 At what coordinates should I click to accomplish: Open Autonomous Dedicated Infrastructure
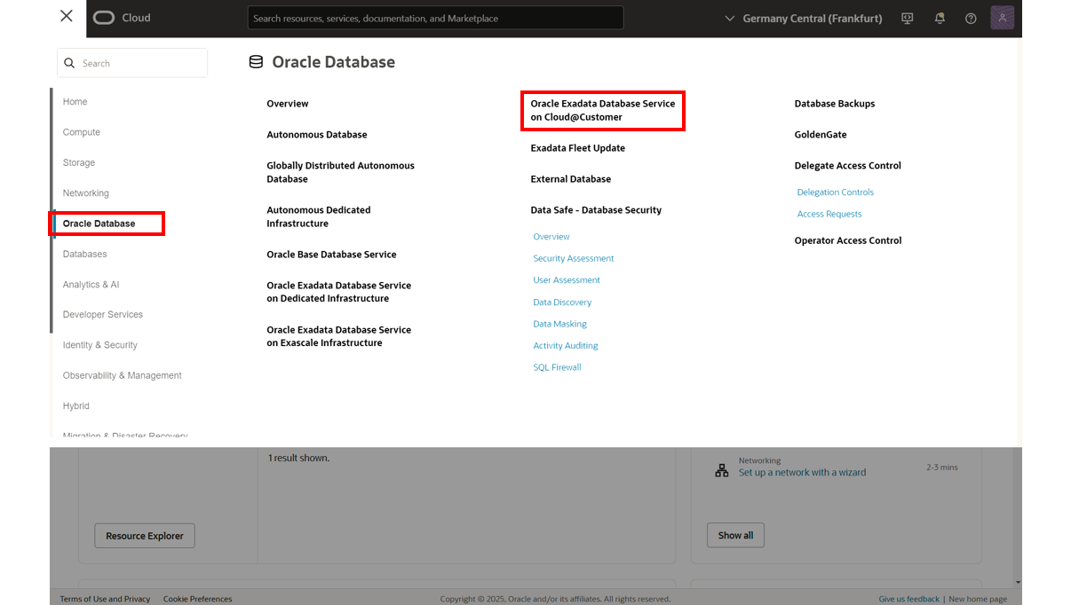pyautogui.click(x=319, y=216)
